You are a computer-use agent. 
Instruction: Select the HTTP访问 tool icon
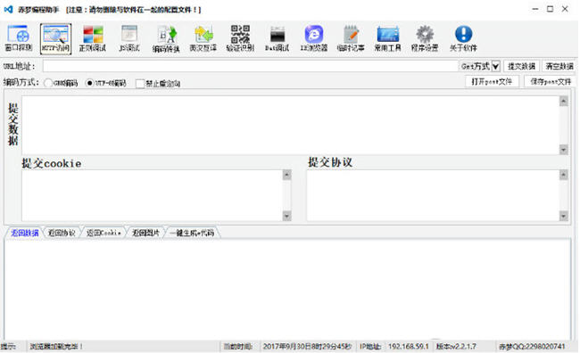pyautogui.click(x=55, y=38)
